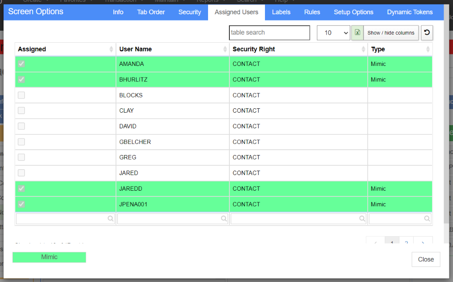The width and height of the screenshot is (453, 282).
Task: Toggle the Assigned checkbox for AMANDA
Action: click(21, 64)
